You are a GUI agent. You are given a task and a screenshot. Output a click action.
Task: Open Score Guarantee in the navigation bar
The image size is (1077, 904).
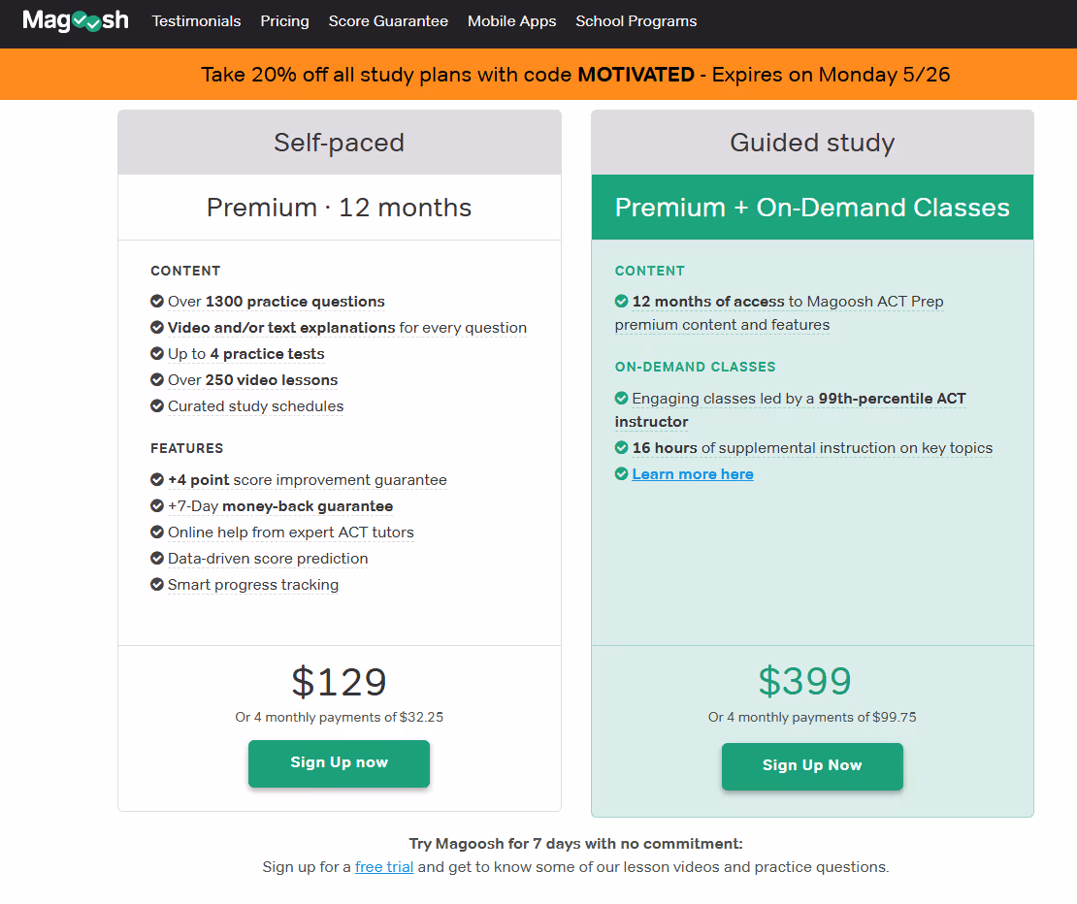click(388, 21)
